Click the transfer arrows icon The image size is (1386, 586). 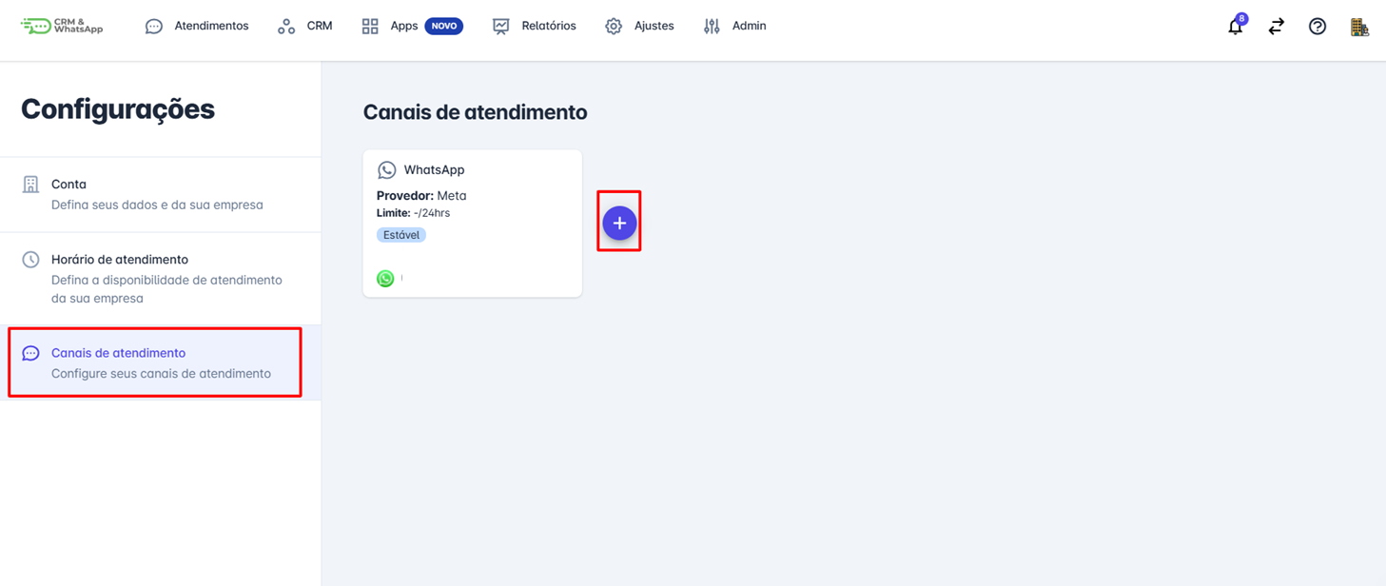tap(1276, 27)
